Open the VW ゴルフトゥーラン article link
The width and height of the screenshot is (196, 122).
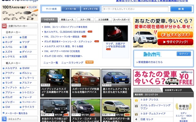(x=62, y=37)
